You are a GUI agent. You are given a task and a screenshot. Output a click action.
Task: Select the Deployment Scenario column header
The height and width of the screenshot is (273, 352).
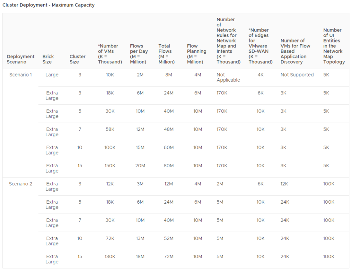click(x=20, y=59)
